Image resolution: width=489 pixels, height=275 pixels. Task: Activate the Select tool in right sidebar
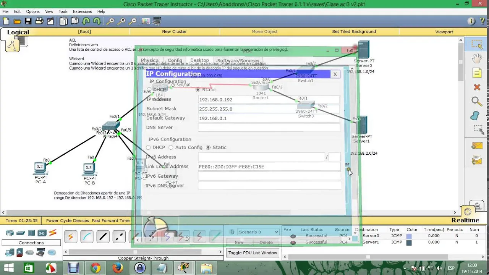click(x=477, y=45)
